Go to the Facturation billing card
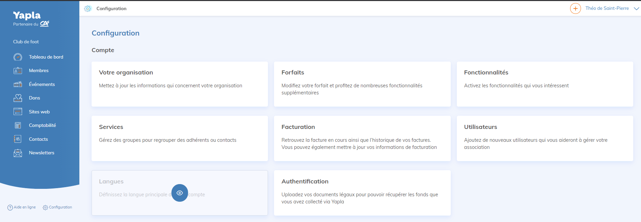 click(362, 138)
